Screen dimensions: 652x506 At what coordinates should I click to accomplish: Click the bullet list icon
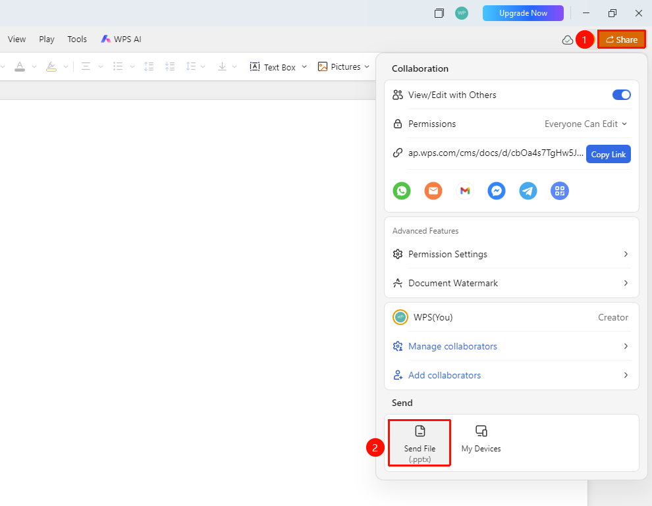coord(118,66)
